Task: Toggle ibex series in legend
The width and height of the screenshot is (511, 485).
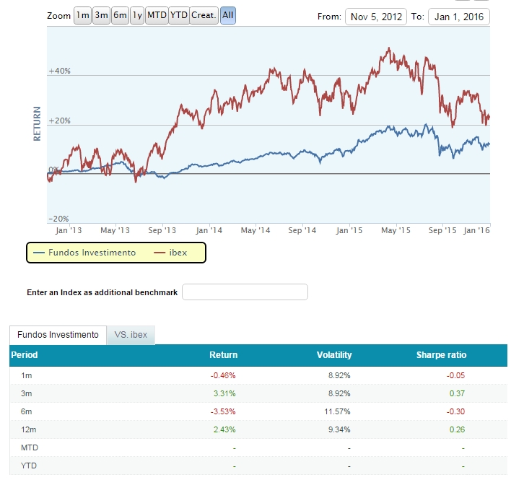Action: coord(170,253)
